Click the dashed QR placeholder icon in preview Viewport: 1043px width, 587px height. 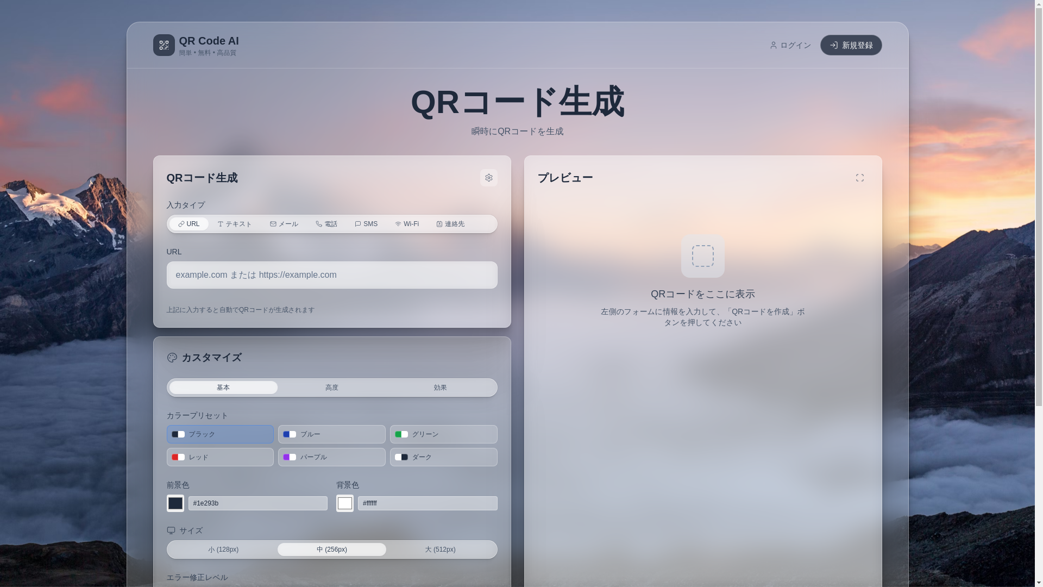pyautogui.click(x=702, y=256)
